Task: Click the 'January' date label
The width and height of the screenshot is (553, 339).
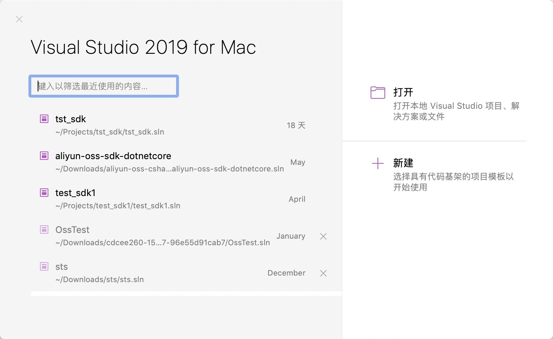Action: point(291,236)
